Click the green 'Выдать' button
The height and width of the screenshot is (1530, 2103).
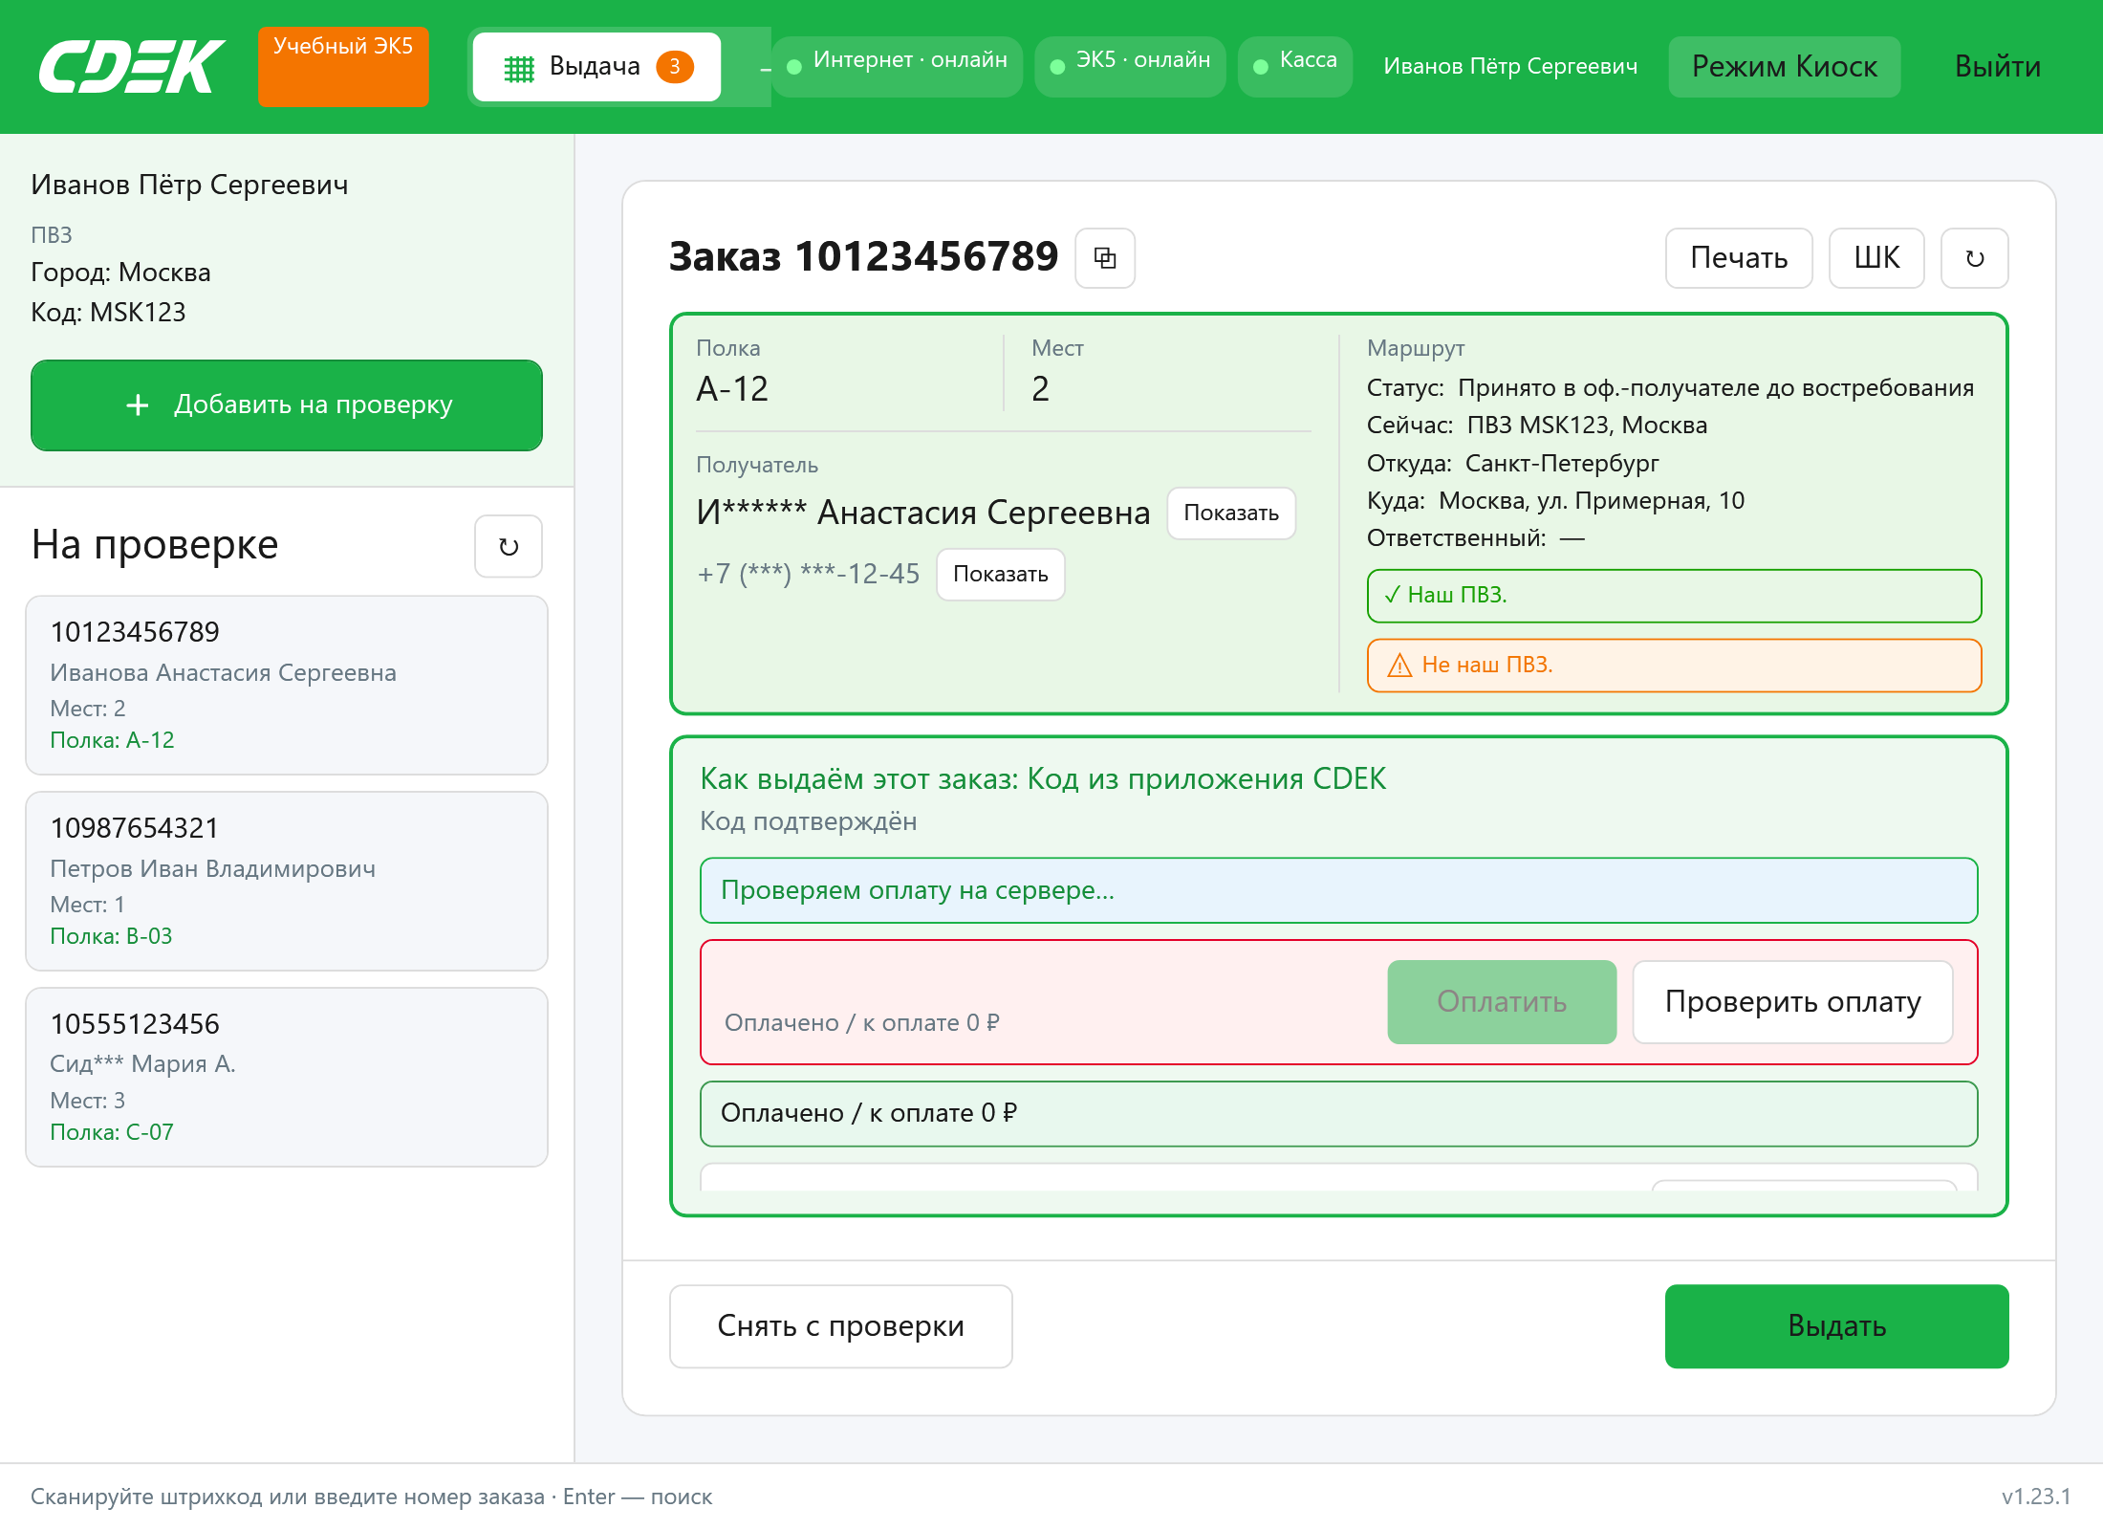(x=1836, y=1325)
